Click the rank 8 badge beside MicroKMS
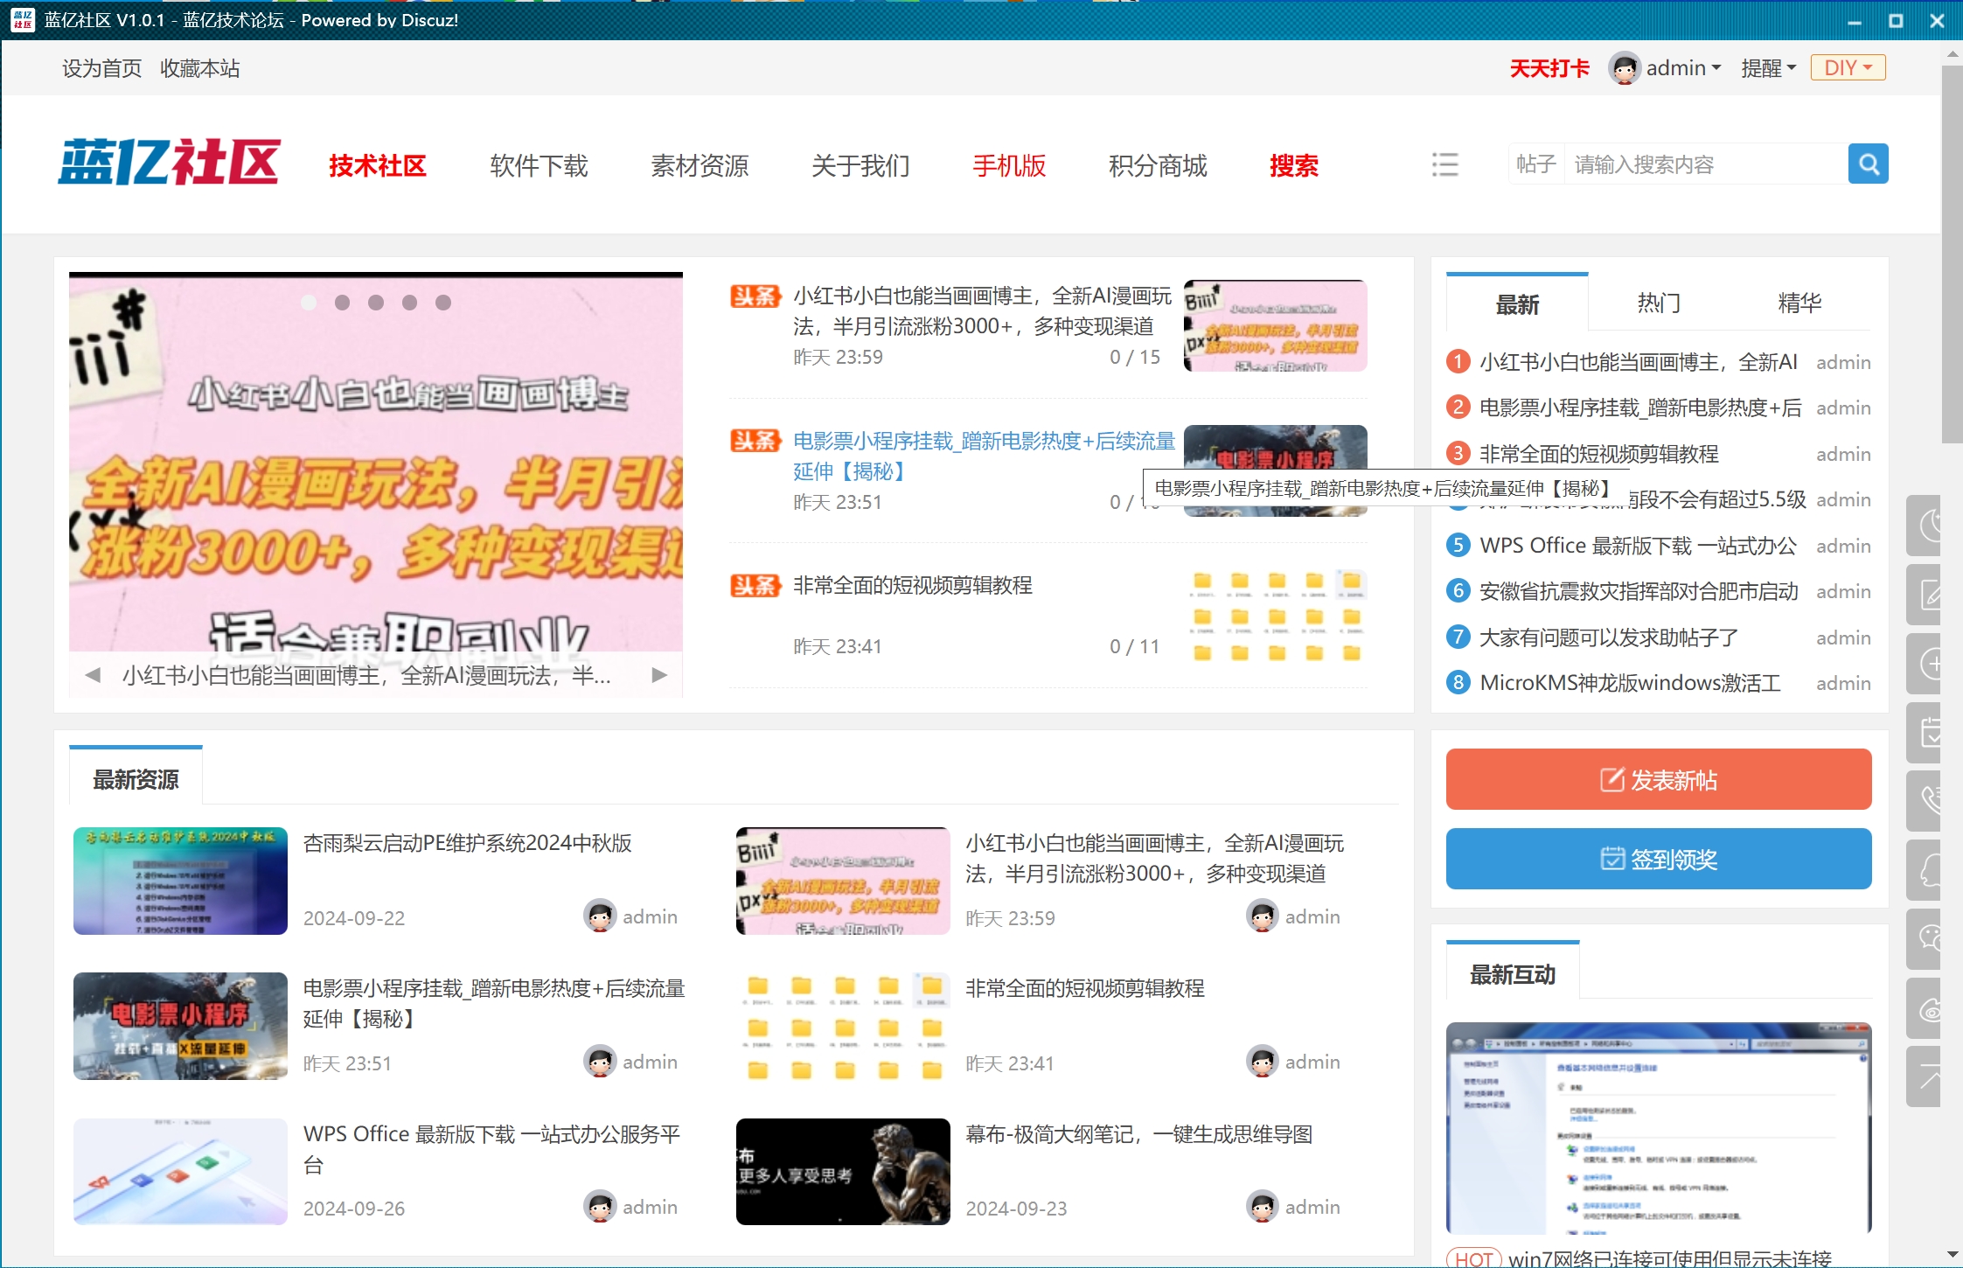1963x1268 pixels. coord(1458,682)
